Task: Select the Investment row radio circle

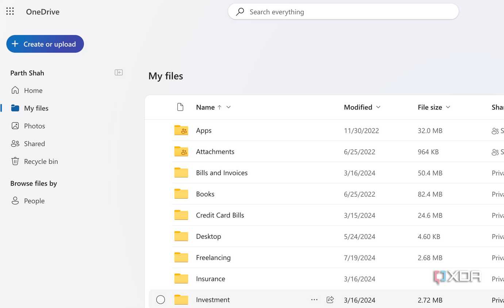Action: (x=161, y=300)
